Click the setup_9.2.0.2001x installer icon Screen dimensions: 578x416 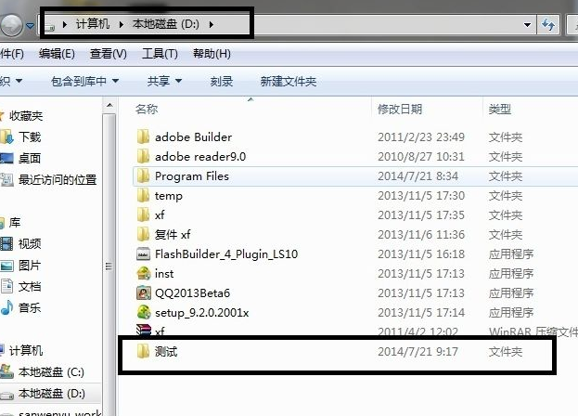(x=144, y=312)
